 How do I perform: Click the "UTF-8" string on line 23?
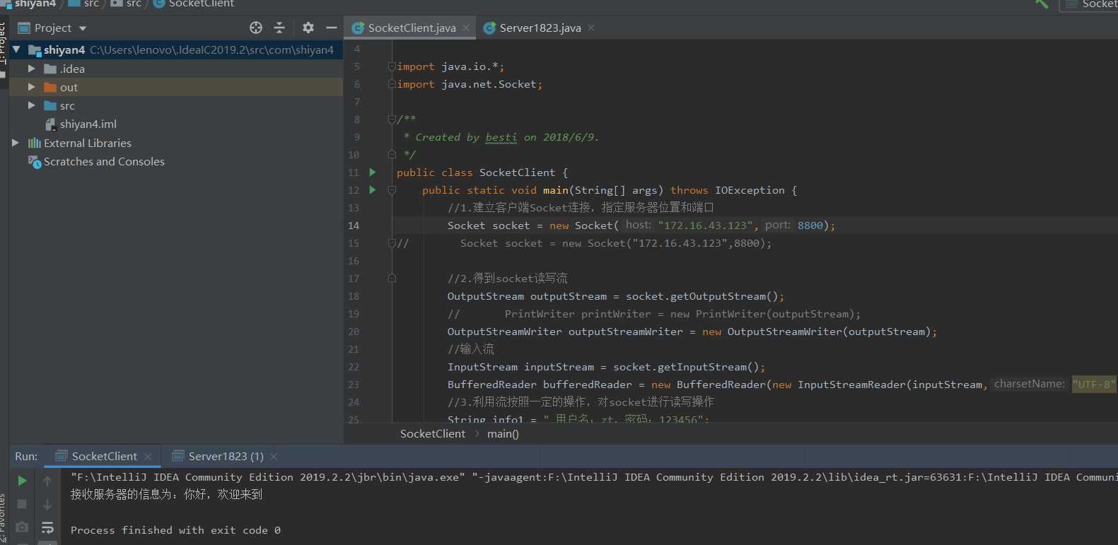[1094, 385]
